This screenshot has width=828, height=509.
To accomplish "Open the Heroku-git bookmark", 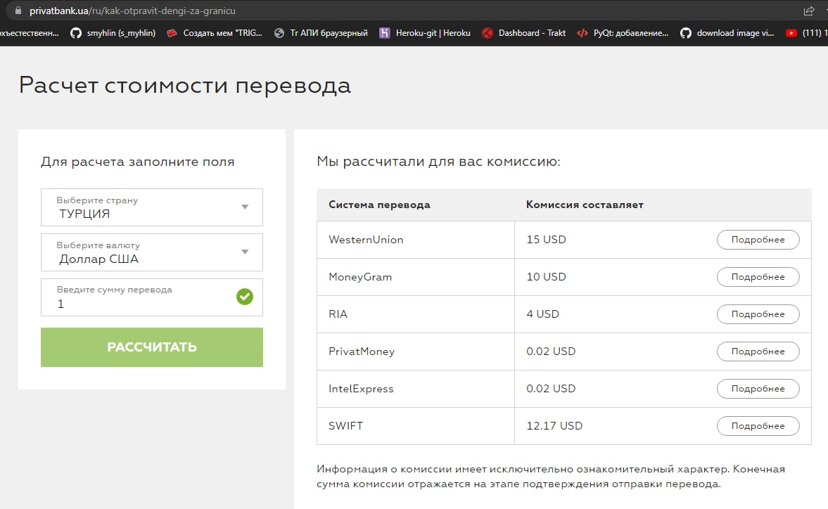I will [x=425, y=32].
